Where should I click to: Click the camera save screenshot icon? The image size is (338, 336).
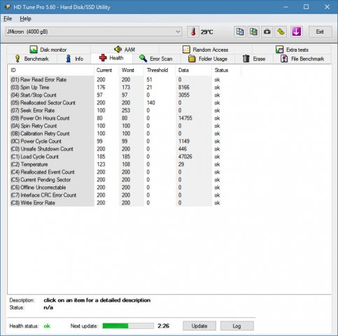267,31
